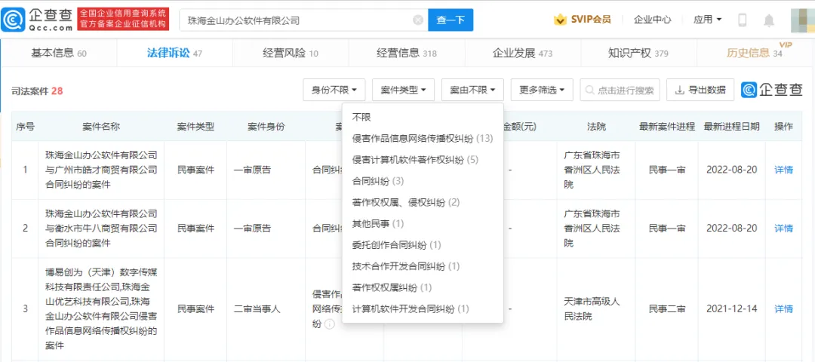Open 详情 link for case row 1
815x362 pixels.
(x=784, y=170)
